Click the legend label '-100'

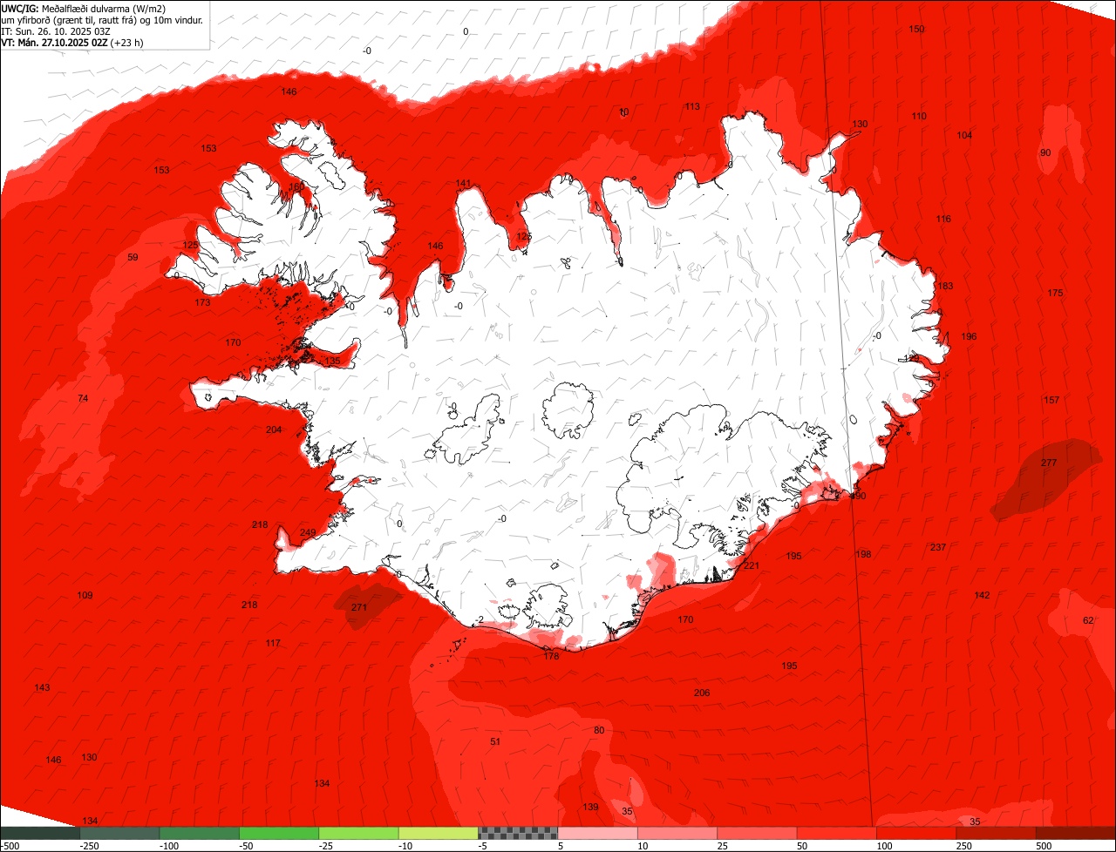pyautogui.click(x=167, y=846)
